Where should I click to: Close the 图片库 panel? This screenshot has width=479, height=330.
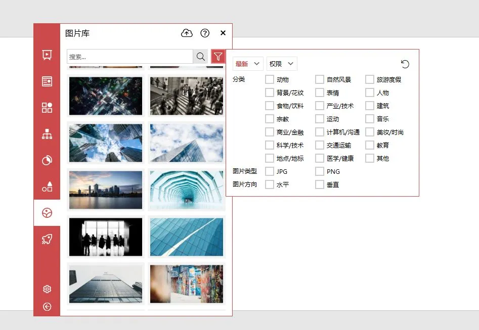pyautogui.click(x=223, y=33)
